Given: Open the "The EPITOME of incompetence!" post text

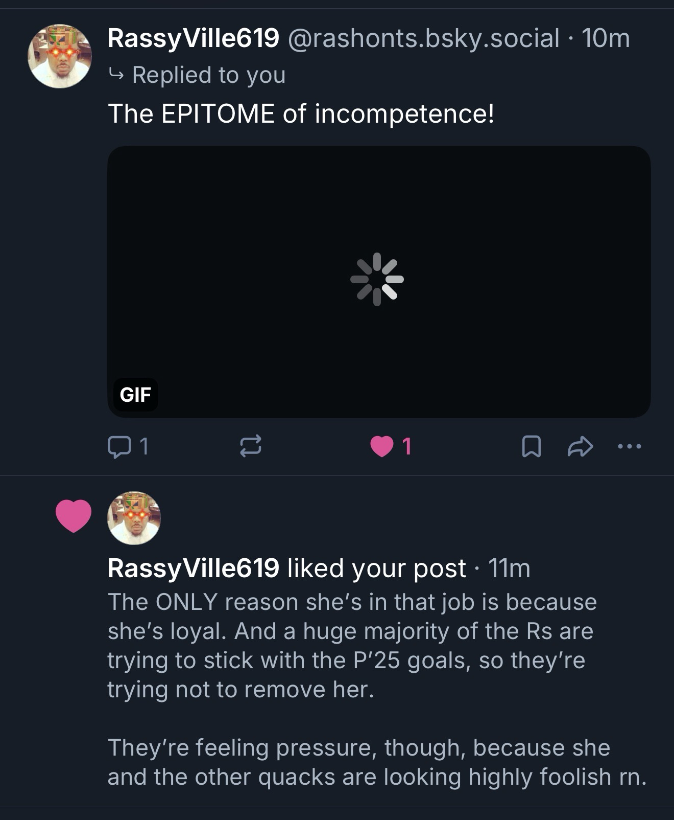Looking at the screenshot, I should point(301,113).
